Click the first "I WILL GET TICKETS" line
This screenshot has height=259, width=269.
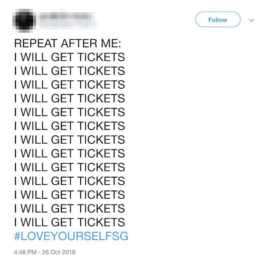(70, 57)
